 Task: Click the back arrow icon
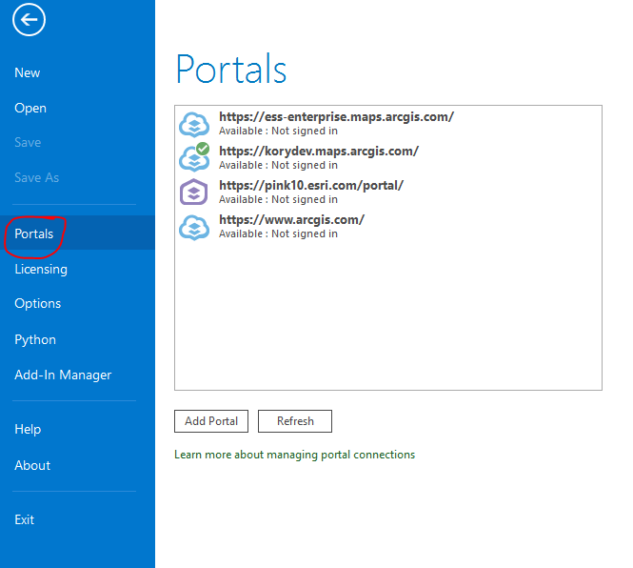pos(29,19)
